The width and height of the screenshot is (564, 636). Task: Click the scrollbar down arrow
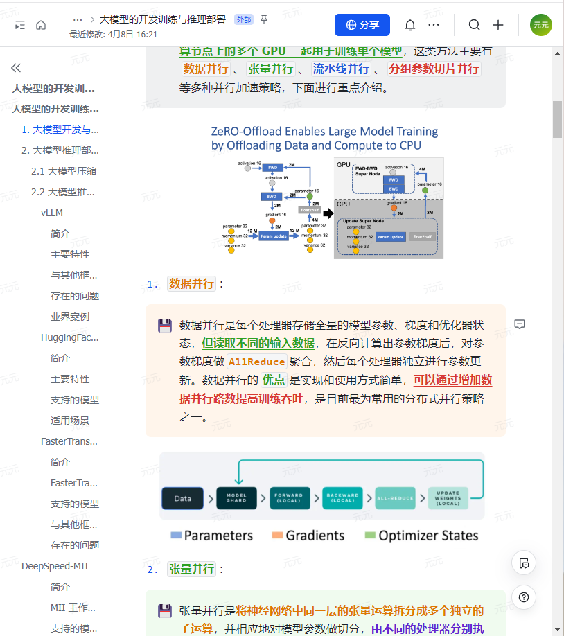[x=557, y=630]
